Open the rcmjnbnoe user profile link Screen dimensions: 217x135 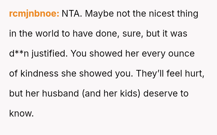[34, 14]
